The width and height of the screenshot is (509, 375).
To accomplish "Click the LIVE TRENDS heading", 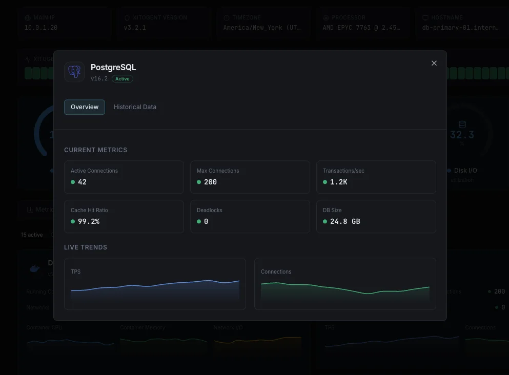I will point(86,247).
